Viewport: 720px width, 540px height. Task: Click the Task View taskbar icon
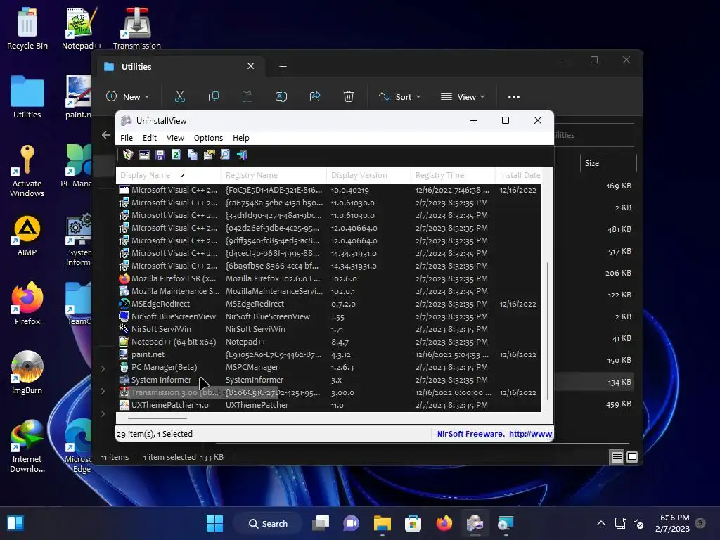[x=321, y=523]
